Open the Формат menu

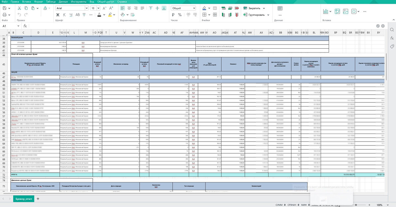point(39,2)
